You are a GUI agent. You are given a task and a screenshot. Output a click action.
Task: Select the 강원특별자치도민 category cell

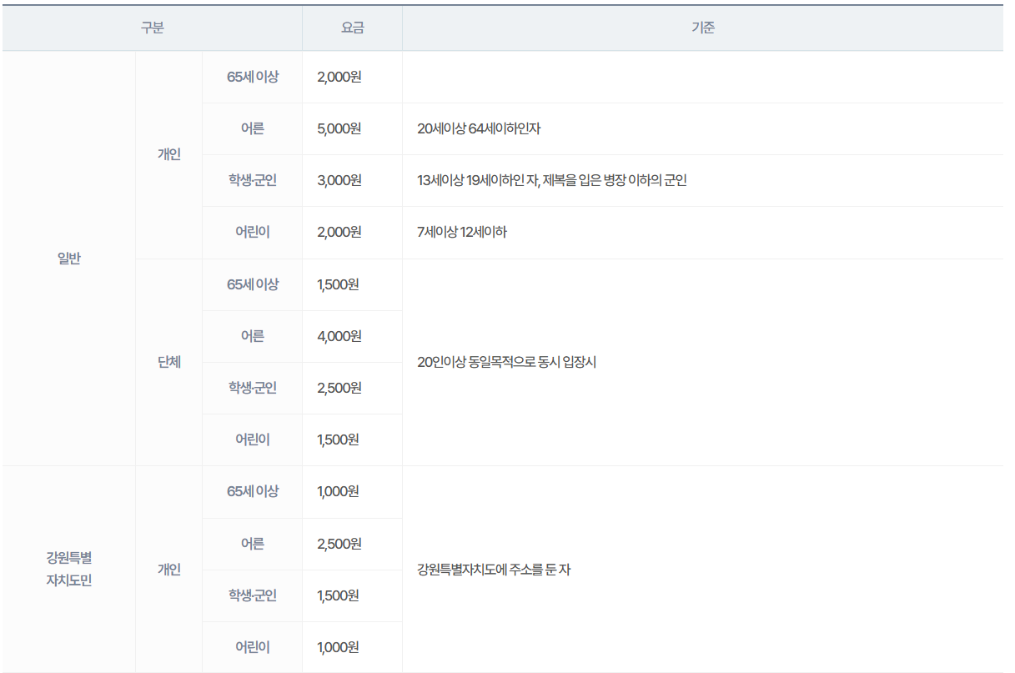(68, 569)
